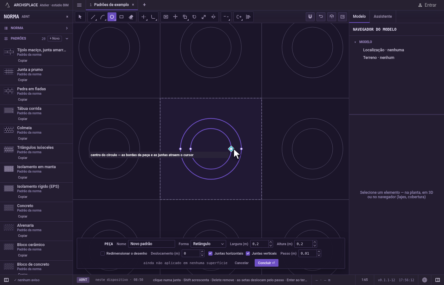Click the + Novo pattern button
Image resolution: width=444 pixels, height=285 pixels.
(55, 38)
